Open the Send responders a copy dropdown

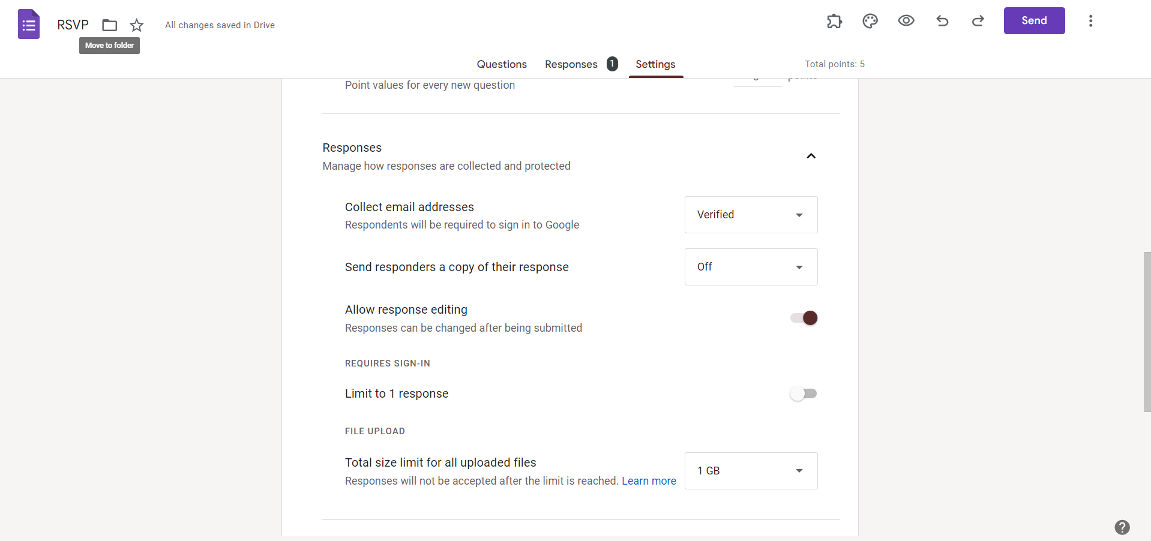(751, 267)
